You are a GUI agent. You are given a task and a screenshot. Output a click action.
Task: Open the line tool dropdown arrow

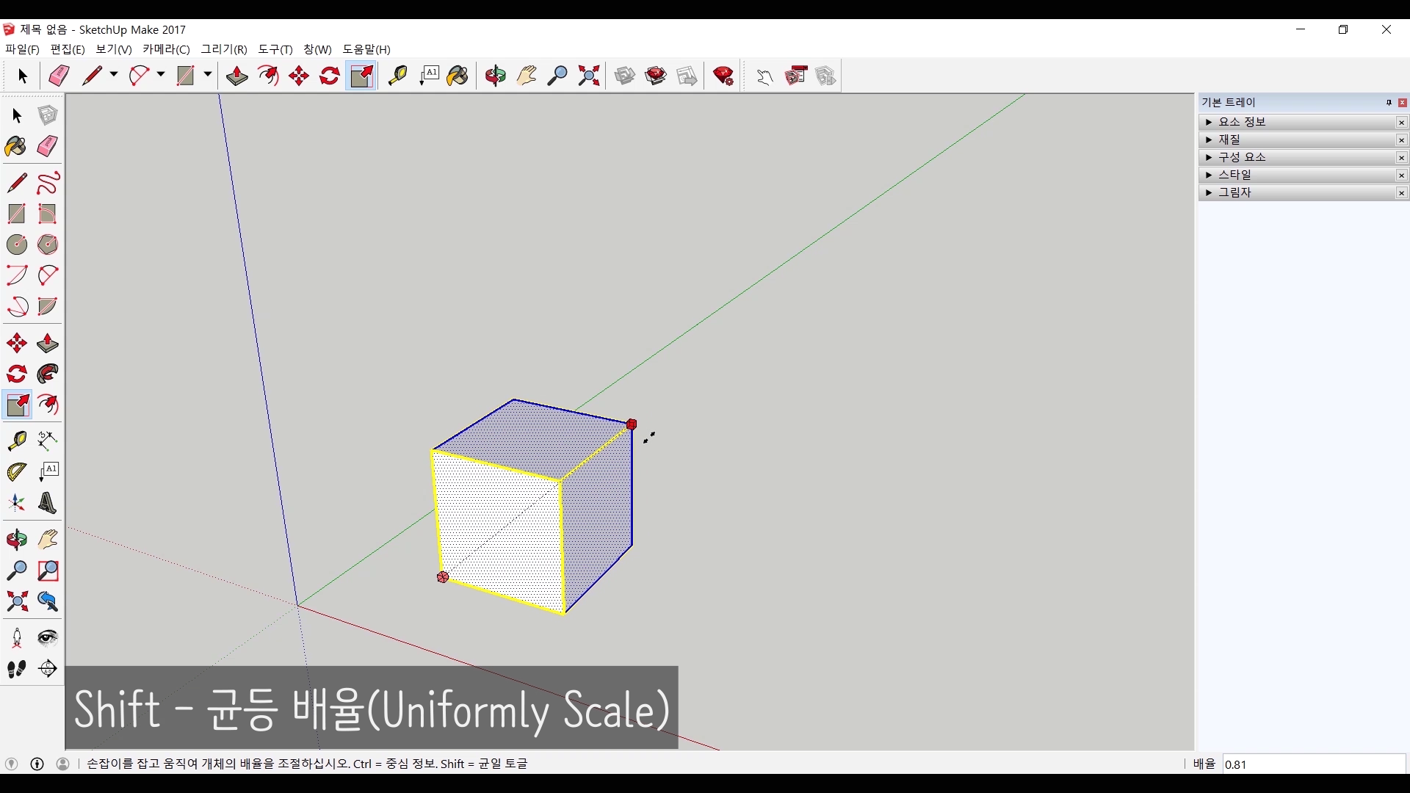click(114, 75)
